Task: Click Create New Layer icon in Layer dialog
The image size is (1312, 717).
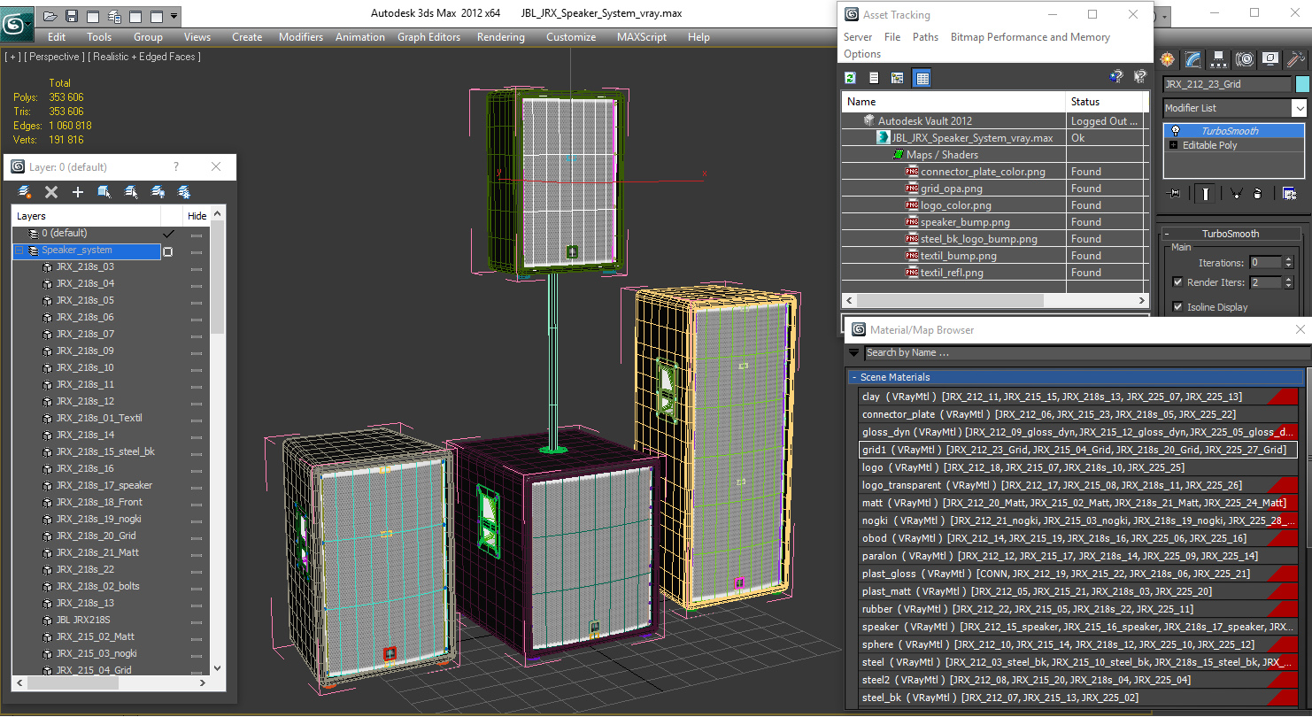Action: coord(25,191)
